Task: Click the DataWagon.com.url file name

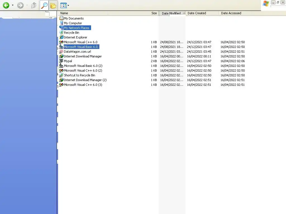Action: [77, 52]
